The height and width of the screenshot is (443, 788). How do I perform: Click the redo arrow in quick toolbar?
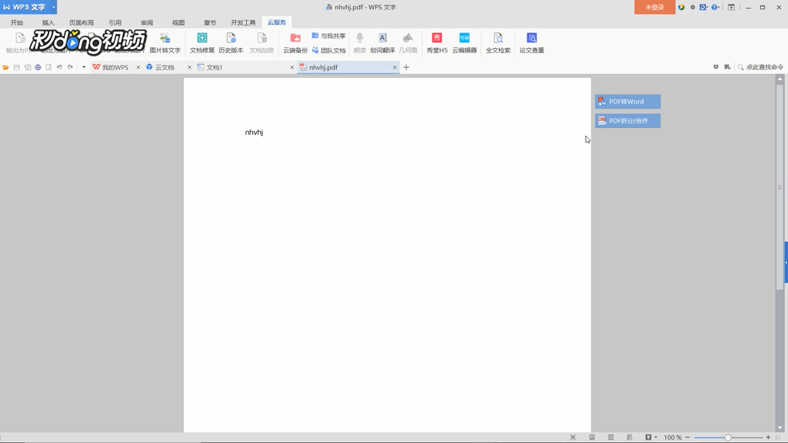70,67
